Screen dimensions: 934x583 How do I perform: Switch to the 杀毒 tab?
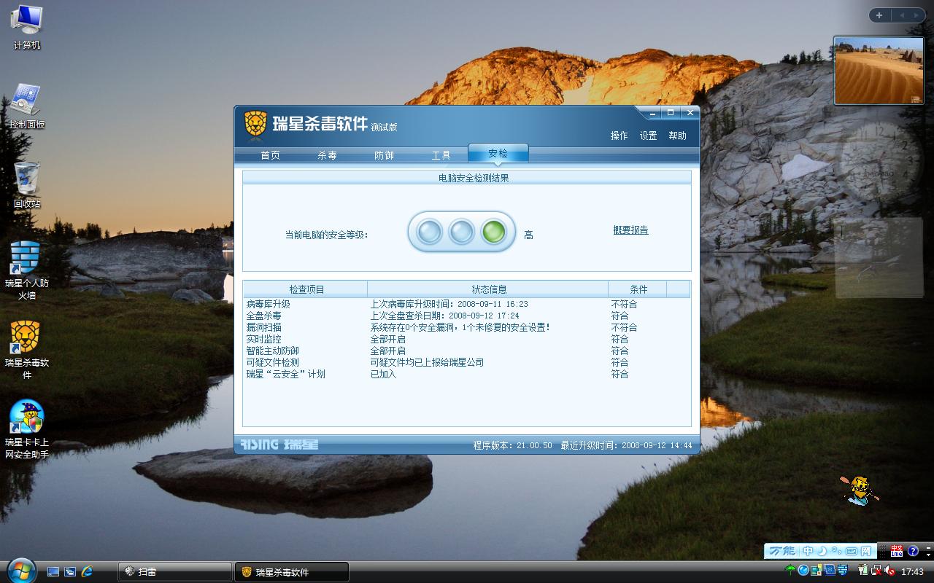pyautogui.click(x=328, y=155)
